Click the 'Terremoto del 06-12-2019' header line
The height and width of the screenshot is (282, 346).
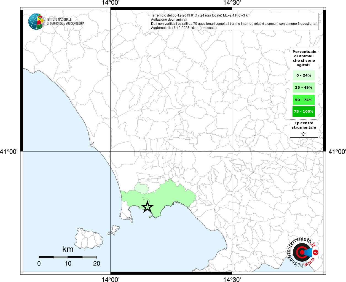(x=201, y=15)
